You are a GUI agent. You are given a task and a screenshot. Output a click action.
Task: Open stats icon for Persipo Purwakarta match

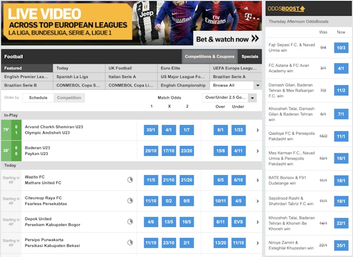coord(130,243)
